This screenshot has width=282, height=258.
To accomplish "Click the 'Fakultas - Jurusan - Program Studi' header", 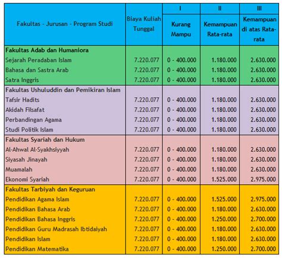I will [65, 24].
